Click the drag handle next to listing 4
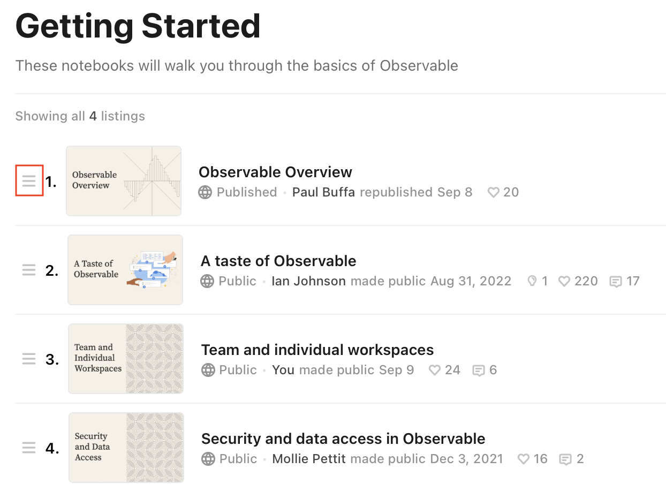 [x=29, y=448]
